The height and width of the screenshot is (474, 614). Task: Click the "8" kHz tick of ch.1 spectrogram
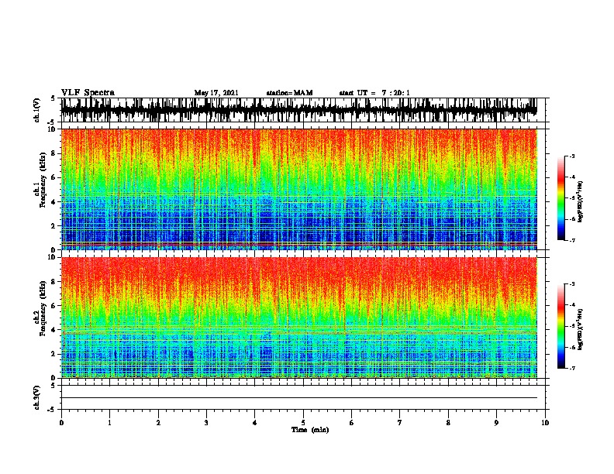click(x=54, y=153)
